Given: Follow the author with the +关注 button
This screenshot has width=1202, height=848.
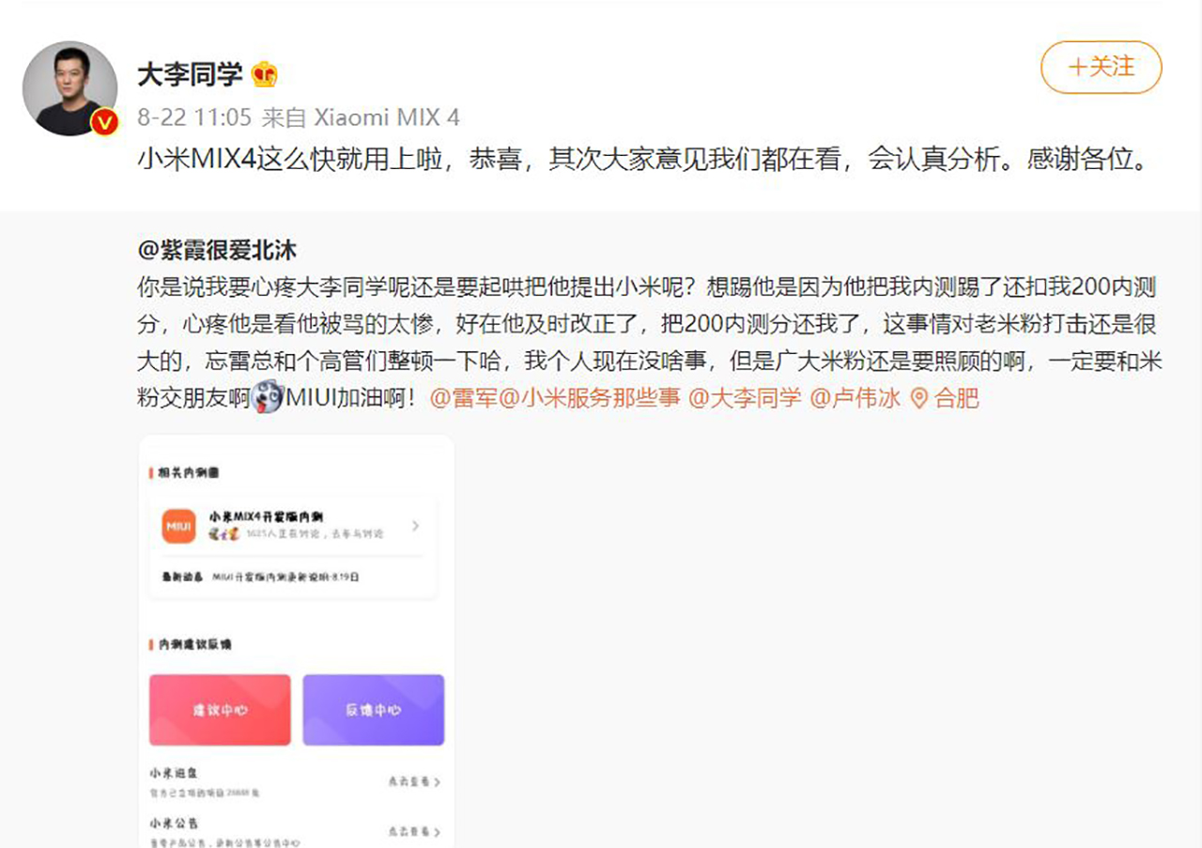Looking at the screenshot, I should [x=1102, y=68].
